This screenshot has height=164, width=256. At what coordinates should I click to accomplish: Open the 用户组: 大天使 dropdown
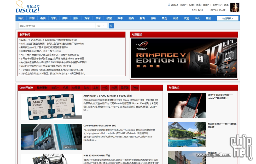point(219,10)
